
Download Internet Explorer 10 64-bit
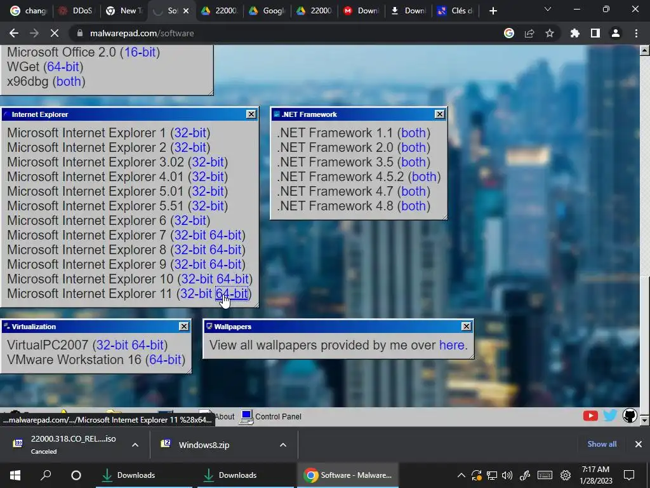coord(232,279)
